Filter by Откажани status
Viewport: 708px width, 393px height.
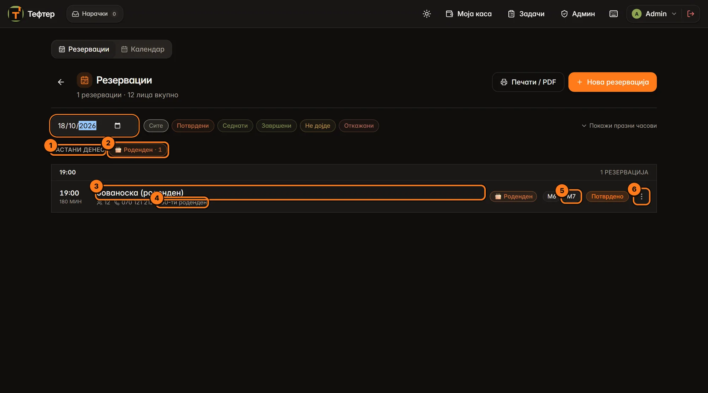click(x=359, y=126)
